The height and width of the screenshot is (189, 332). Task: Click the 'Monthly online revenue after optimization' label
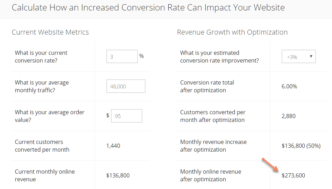pos(211,175)
